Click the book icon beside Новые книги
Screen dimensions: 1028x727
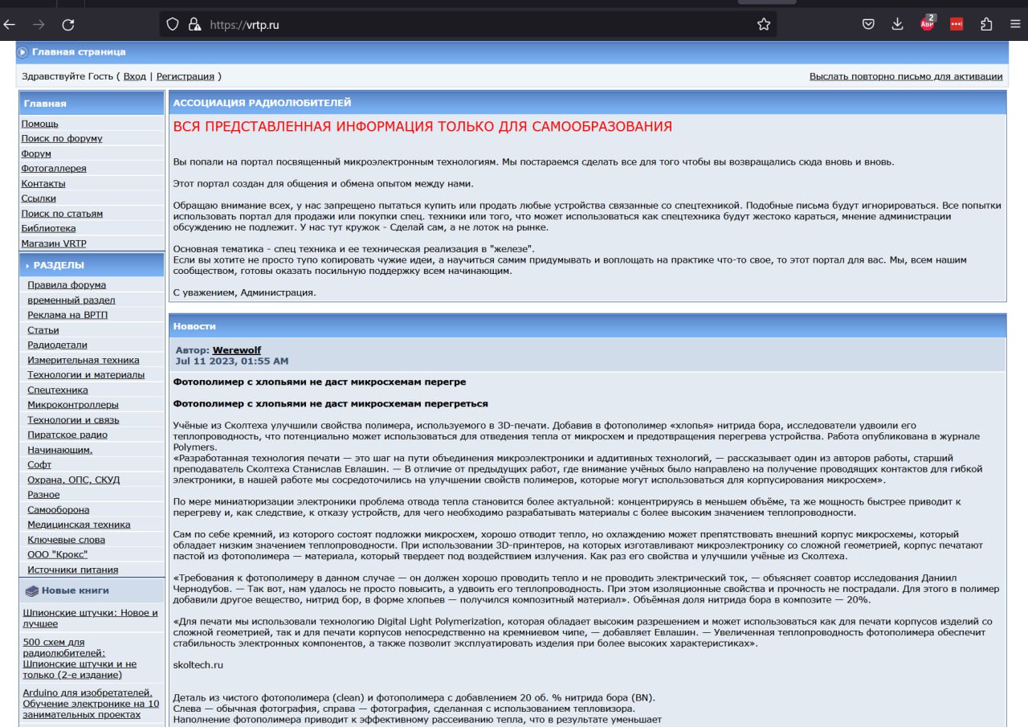coord(31,590)
